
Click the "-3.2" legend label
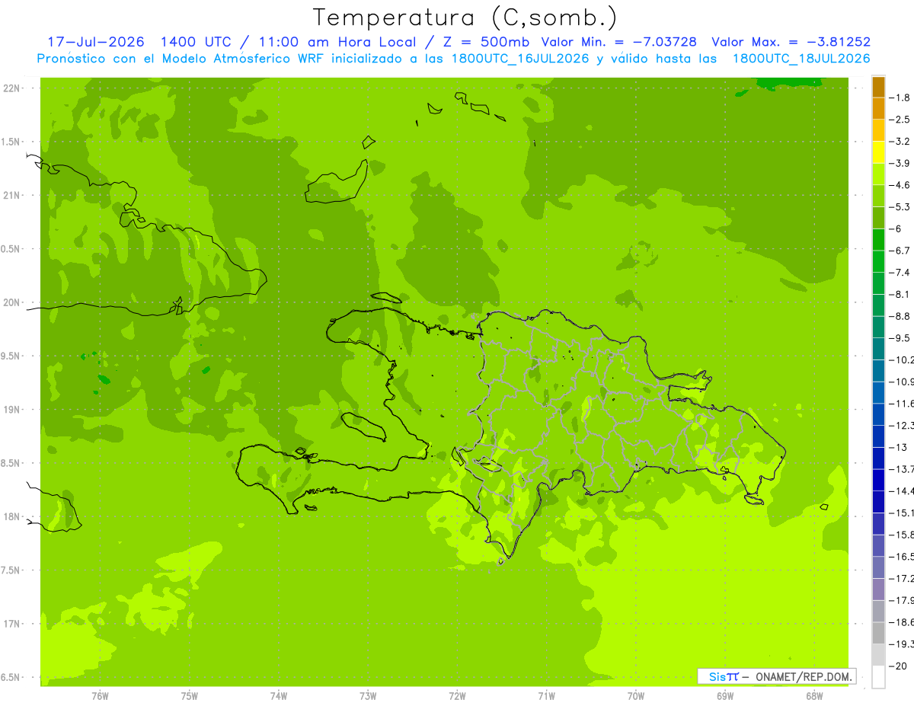point(900,142)
